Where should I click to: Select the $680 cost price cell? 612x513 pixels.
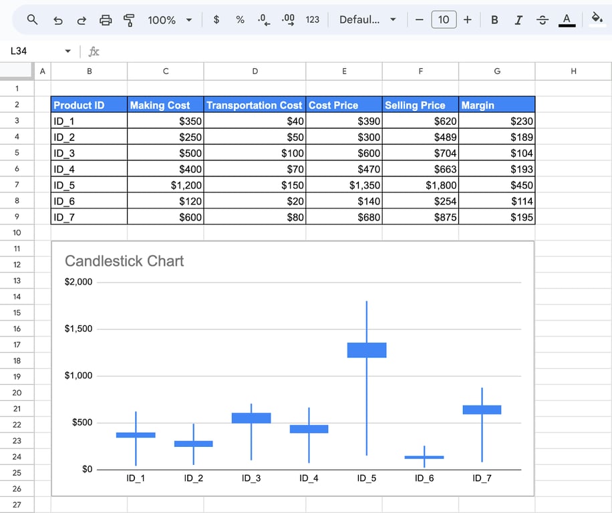point(344,217)
